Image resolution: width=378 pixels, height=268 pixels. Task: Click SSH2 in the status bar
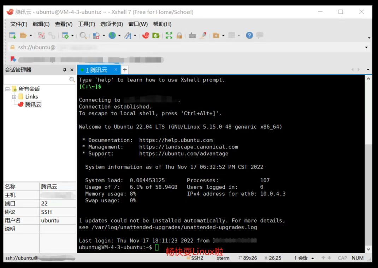click(x=197, y=258)
